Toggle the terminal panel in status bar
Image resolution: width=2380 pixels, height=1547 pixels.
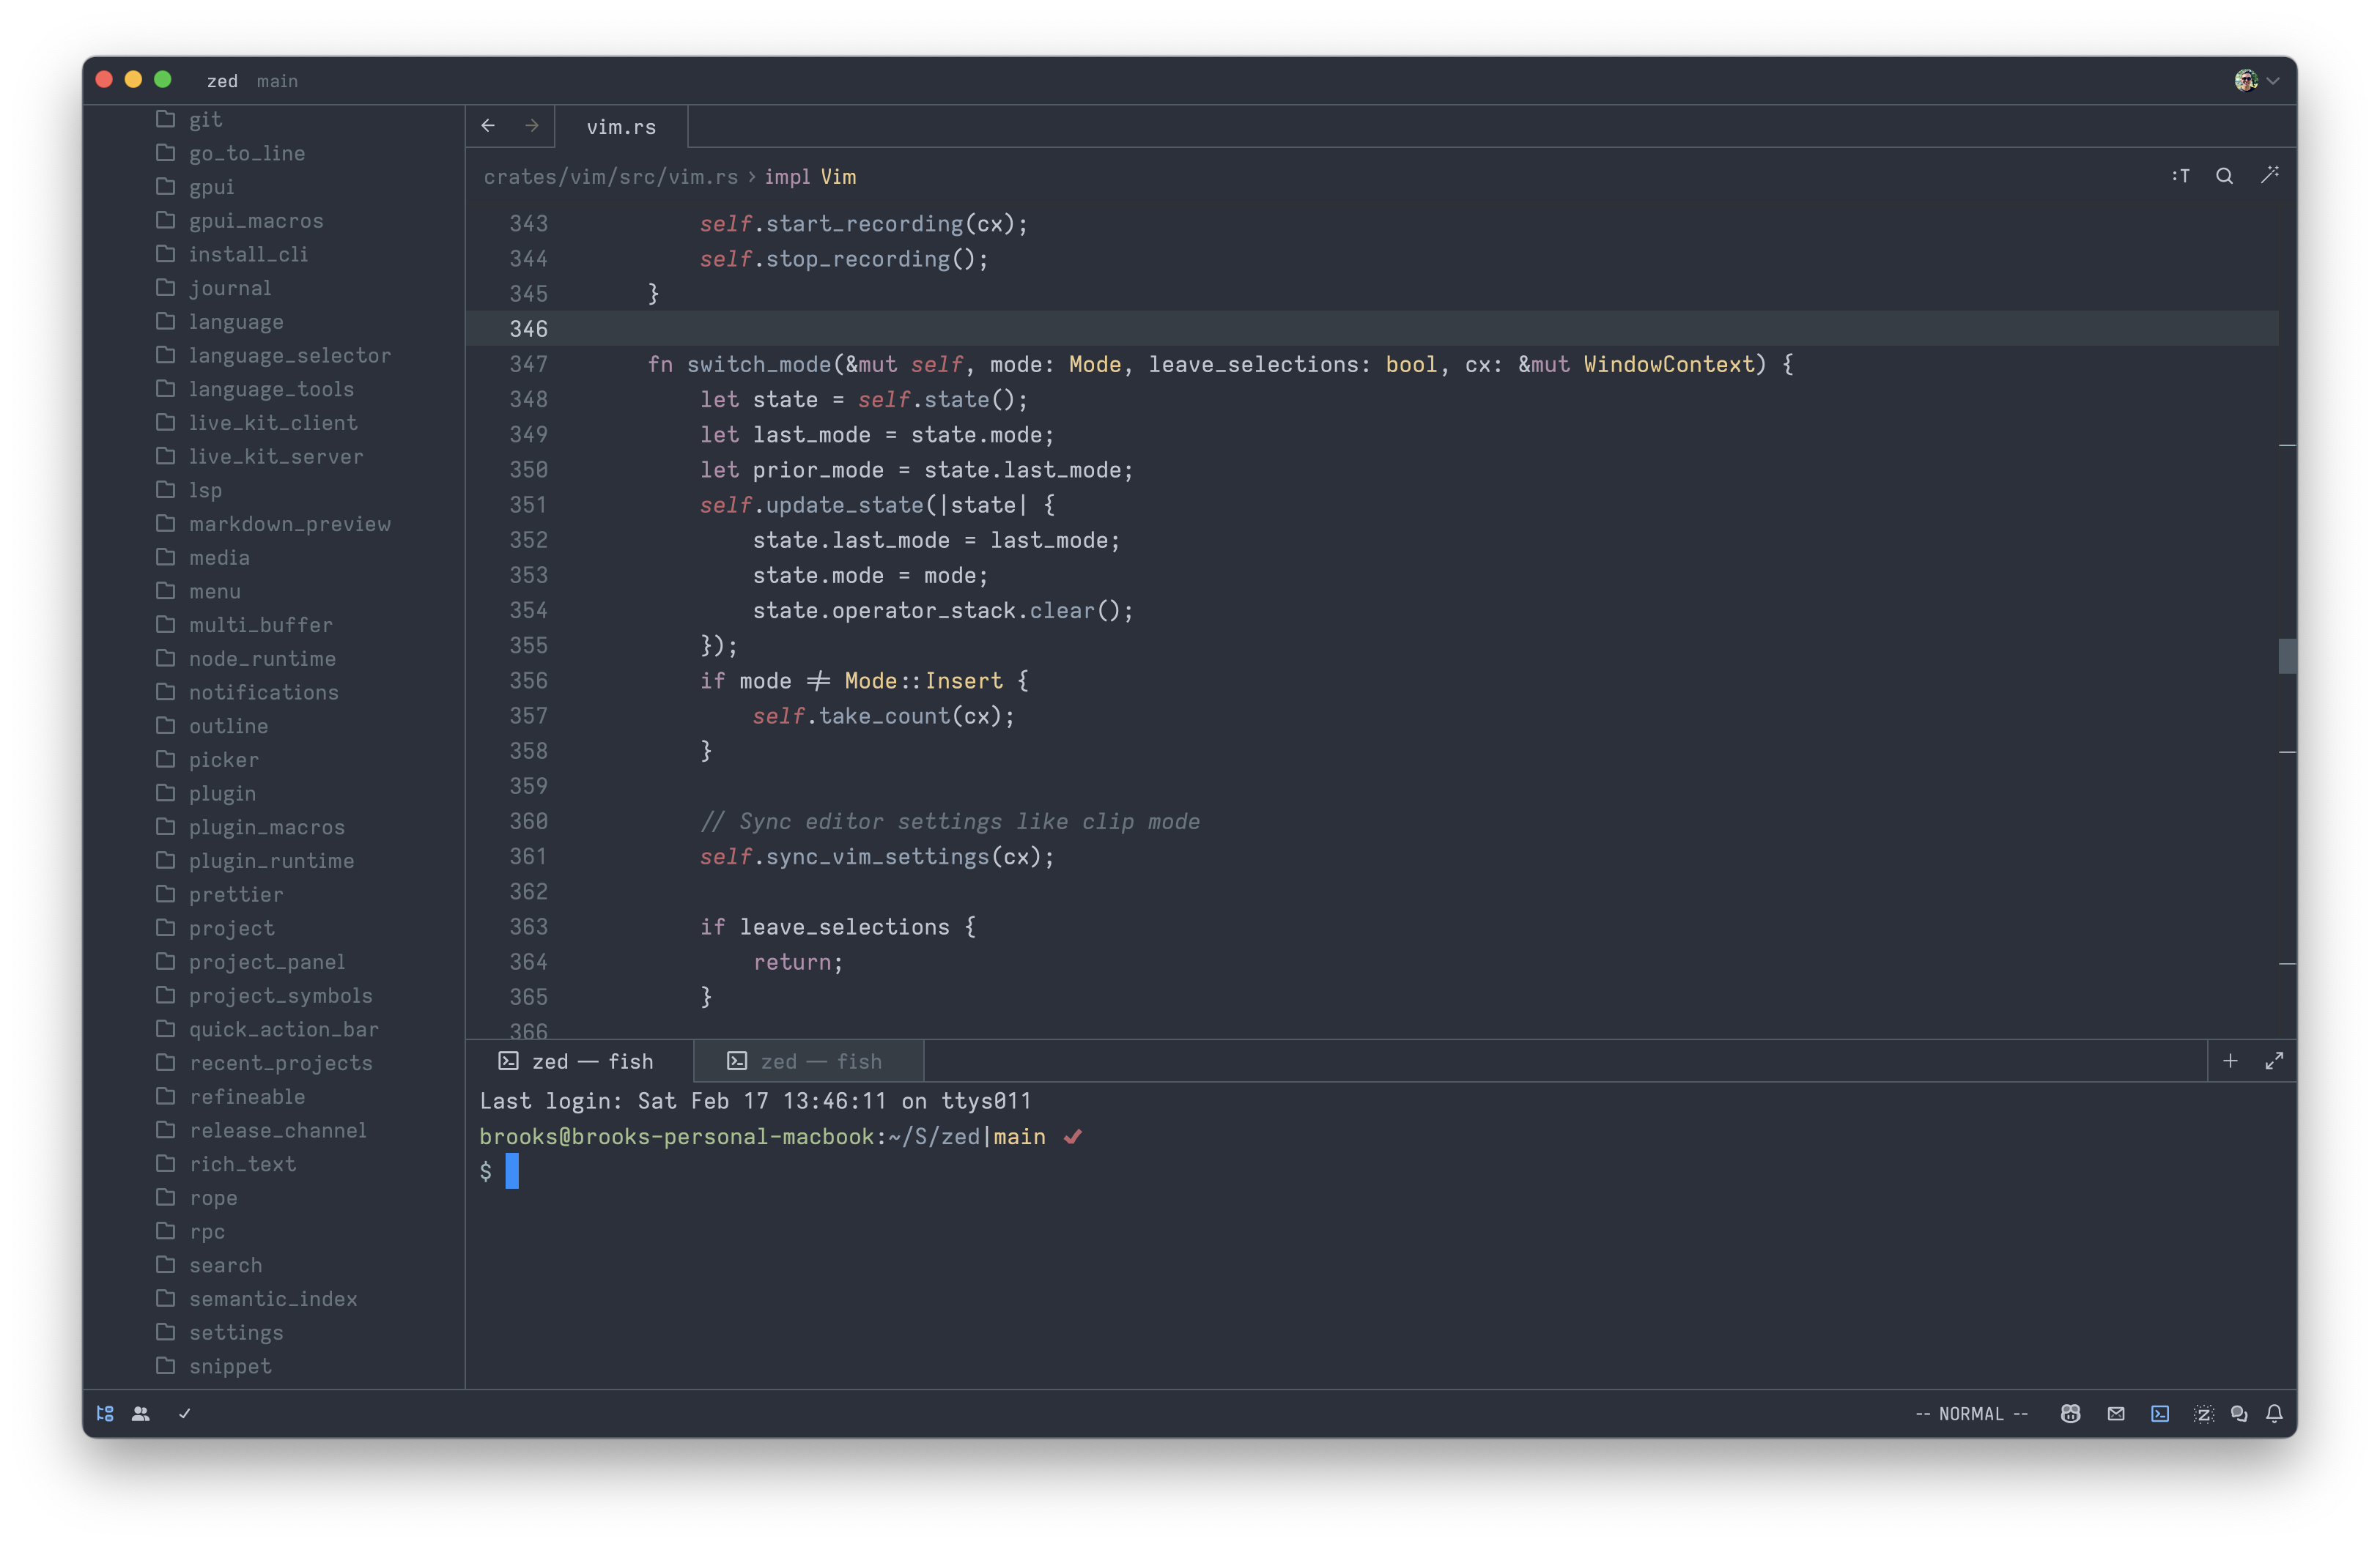coord(2160,1413)
